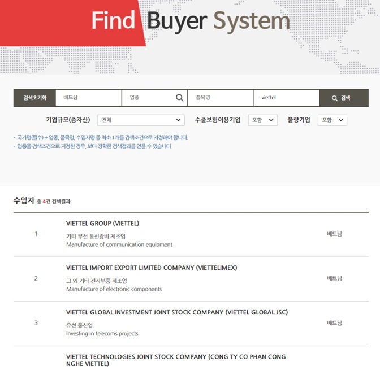Image resolution: width=380 pixels, height=367 pixels.
Task: Open the 기업규모(총자산) dropdown showing 전체
Action: click(141, 120)
